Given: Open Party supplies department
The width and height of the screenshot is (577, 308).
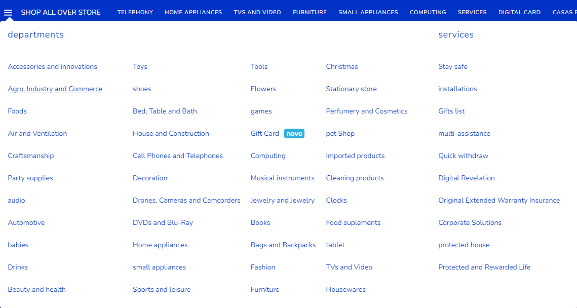Looking at the screenshot, I should [30, 178].
